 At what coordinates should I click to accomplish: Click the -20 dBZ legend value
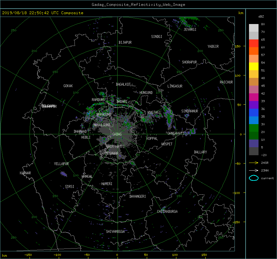[x=264, y=155]
